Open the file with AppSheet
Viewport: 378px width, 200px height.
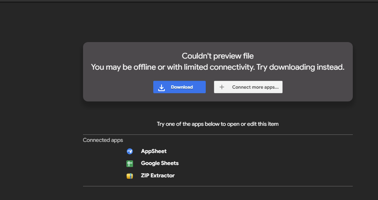click(x=154, y=151)
